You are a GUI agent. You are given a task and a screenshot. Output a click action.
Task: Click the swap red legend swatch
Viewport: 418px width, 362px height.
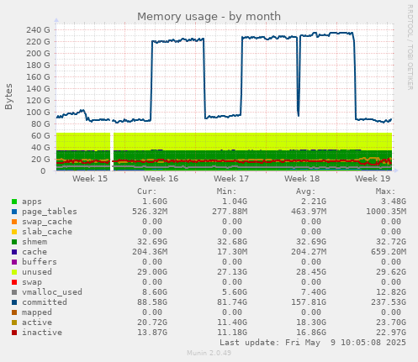point(14,282)
